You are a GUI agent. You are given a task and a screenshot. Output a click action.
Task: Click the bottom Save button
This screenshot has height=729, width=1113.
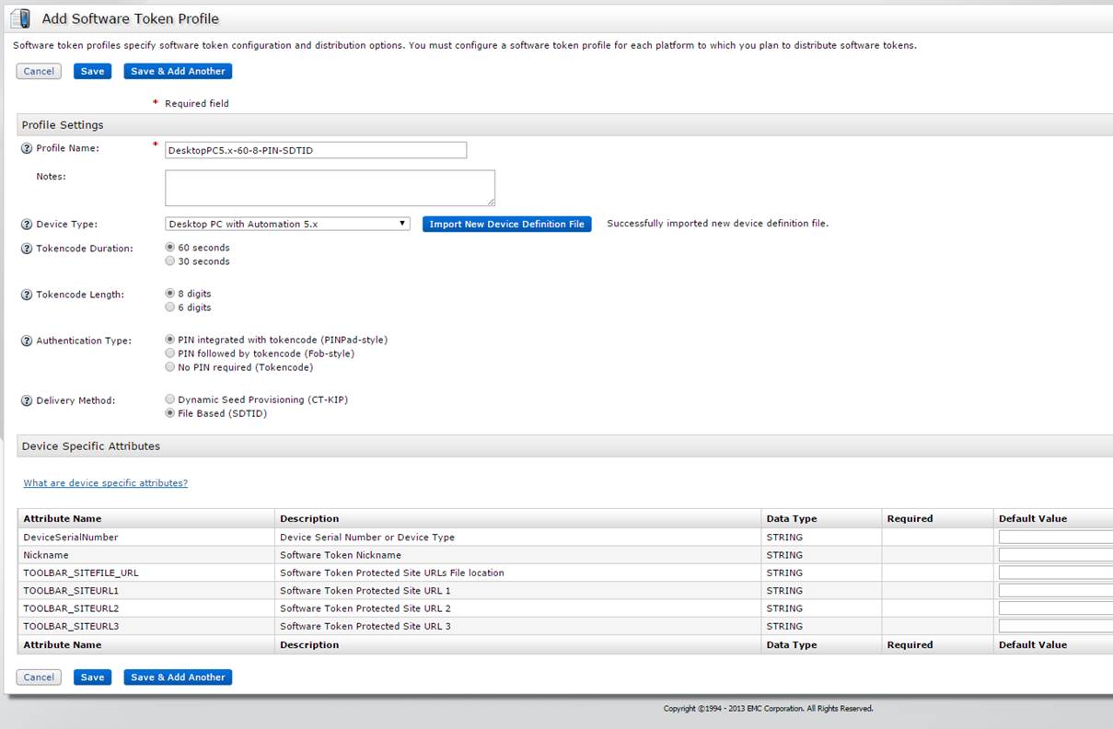point(92,677)
